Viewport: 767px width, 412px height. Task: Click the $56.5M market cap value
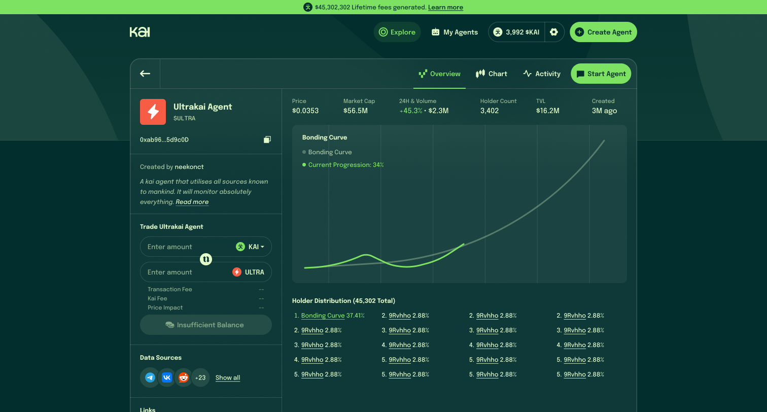pyautogui.click(x=356, y=111)
